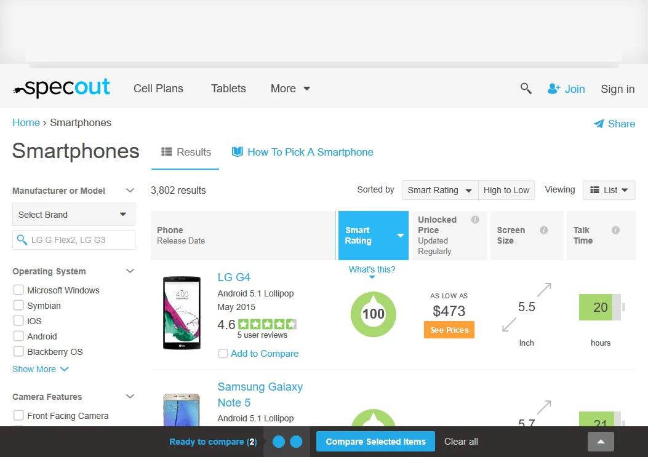Collapse the Manufacturer or Model section
This screenshot has height=457, width=648.
coord(130,191)
